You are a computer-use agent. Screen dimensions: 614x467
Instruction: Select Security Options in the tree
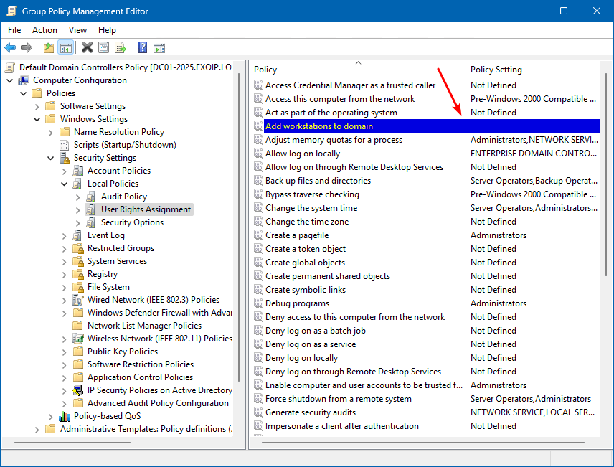[x=132, y=222]
